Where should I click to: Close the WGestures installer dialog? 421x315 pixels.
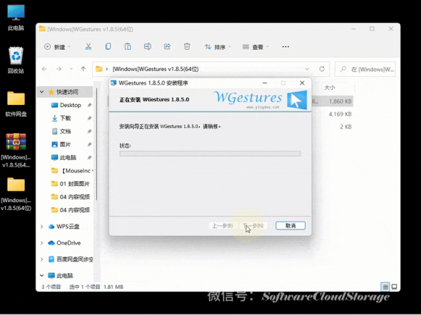tap(302, 83)
